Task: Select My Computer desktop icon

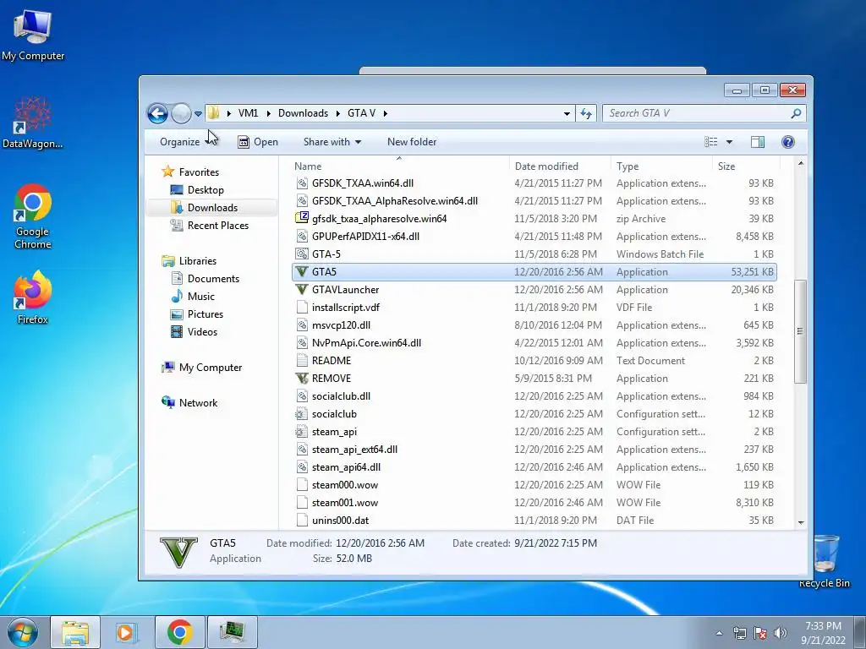Action: click(x=33, y=35)
